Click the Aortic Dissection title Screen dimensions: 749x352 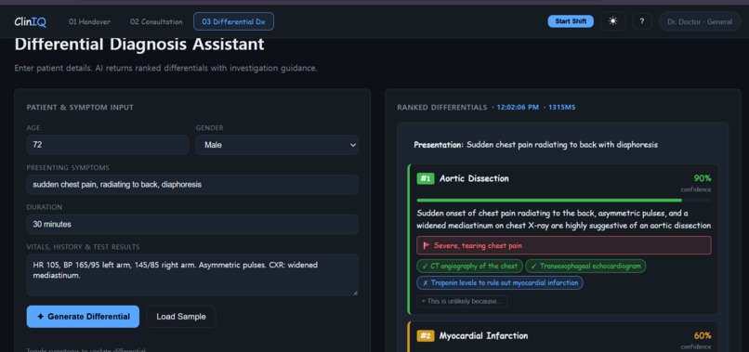(x=474, y=178)
